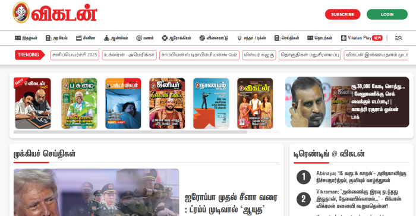This screenshot has width=416, height=216.
Task: Click the சந்தா / புக்ஸ் lightbulb icon
Action: pos(239,38)
